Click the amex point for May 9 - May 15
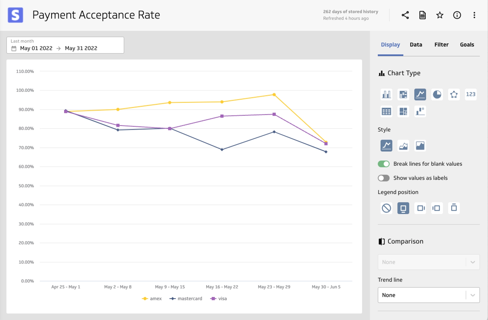The image size is (488, 320). pos(170,103)
